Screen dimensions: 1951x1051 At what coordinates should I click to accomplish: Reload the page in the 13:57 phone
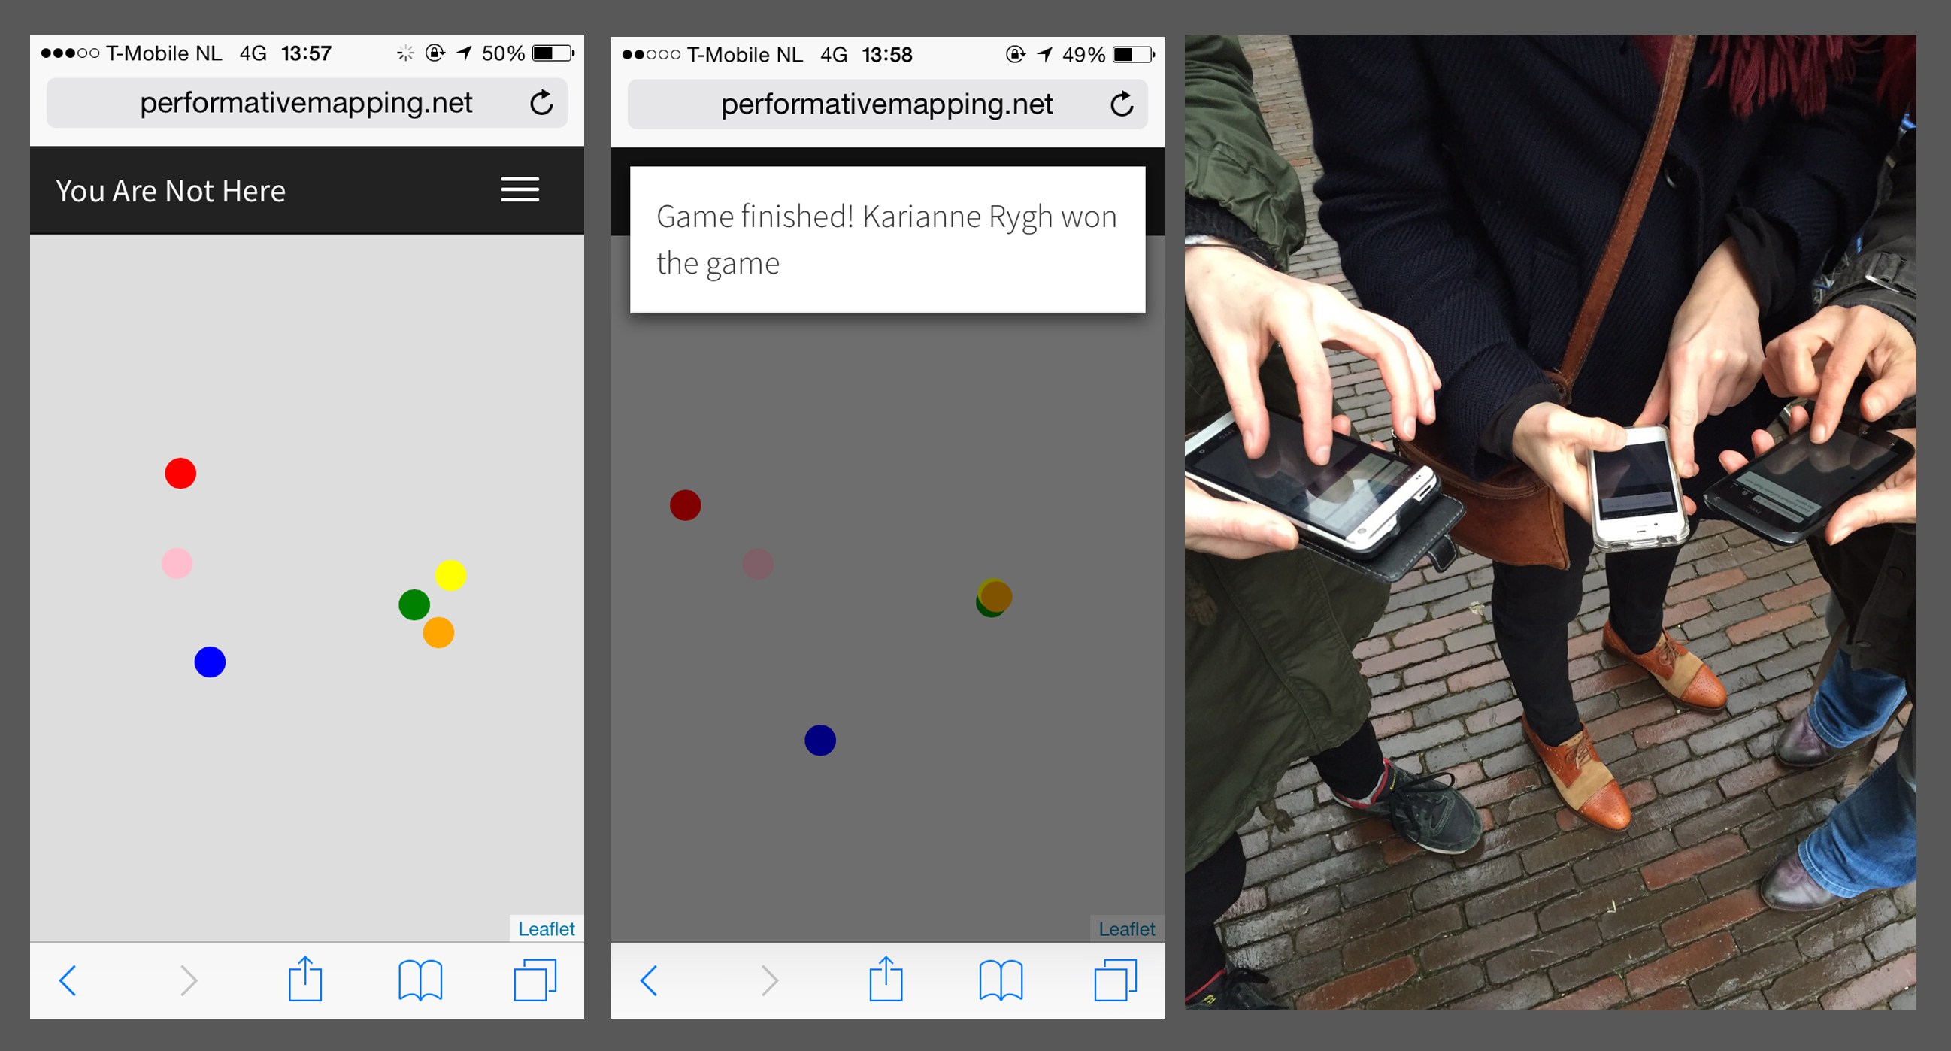click(x=541, y=103)
